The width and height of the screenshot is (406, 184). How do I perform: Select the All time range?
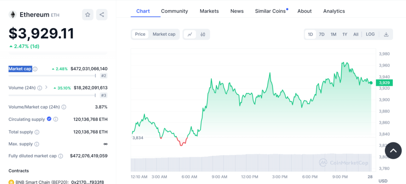356,34
